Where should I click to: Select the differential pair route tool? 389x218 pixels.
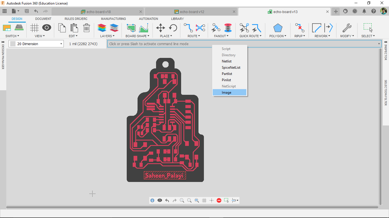tap(200, 28)
